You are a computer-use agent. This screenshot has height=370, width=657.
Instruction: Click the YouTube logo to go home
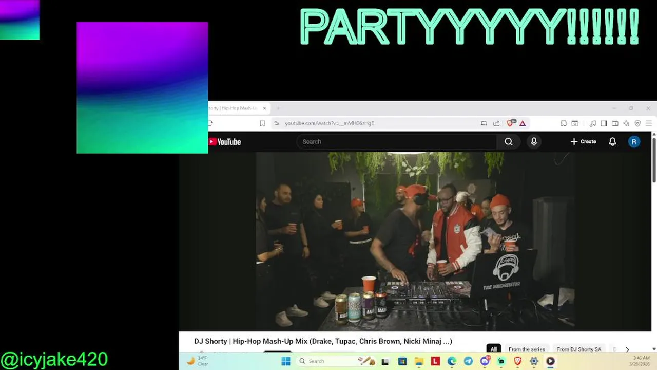(x=225, y=142)
